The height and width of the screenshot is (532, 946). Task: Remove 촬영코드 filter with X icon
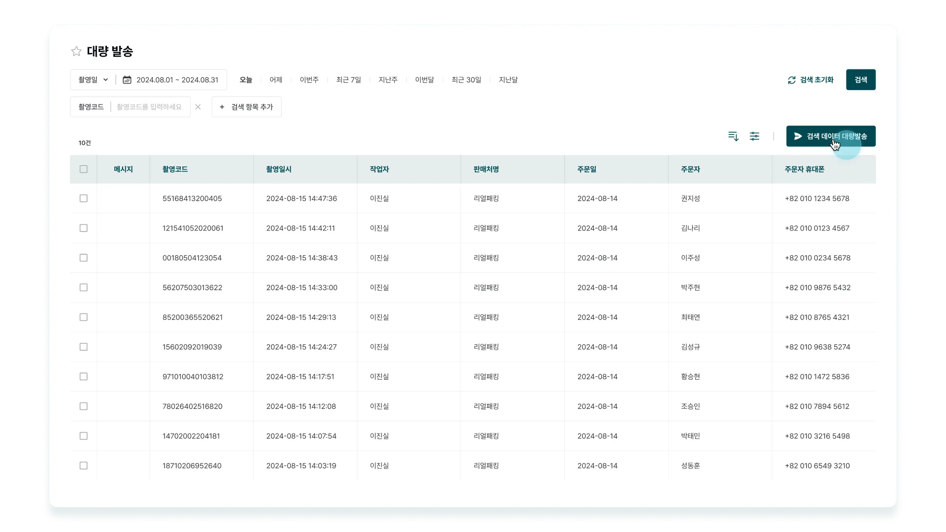[198, 107]
